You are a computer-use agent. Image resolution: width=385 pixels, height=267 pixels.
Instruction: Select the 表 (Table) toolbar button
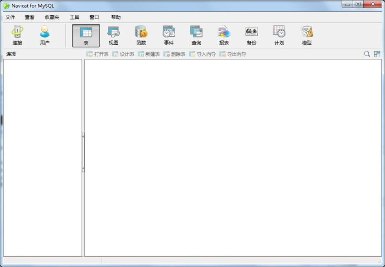pyautogui.click(x=86, y=36)
